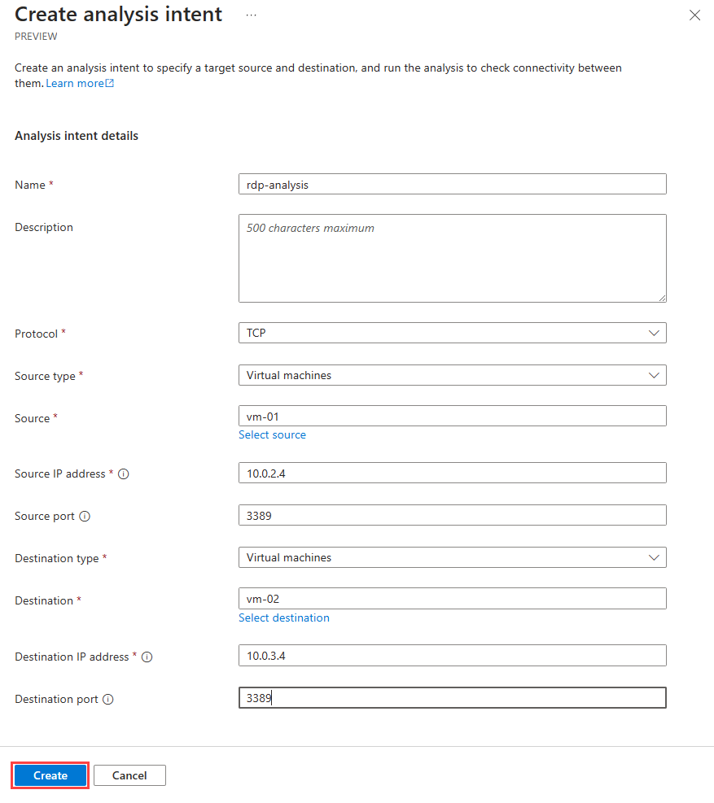Viewport: 714px width, 803px height.
Task: Close the Create analysis intent pane
Action: click(694, 15)
